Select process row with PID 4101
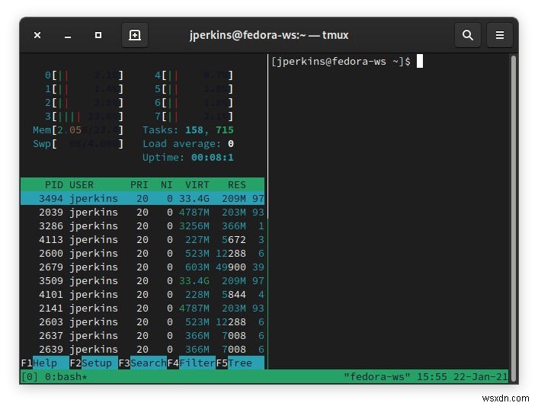The width and height of the screenshot is (538, 406). click(143, 295)
